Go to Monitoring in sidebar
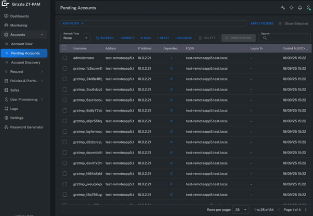Image resolution: width=313 pixels, height=216 pixels. pyautogui.click(x=19, y=25)
